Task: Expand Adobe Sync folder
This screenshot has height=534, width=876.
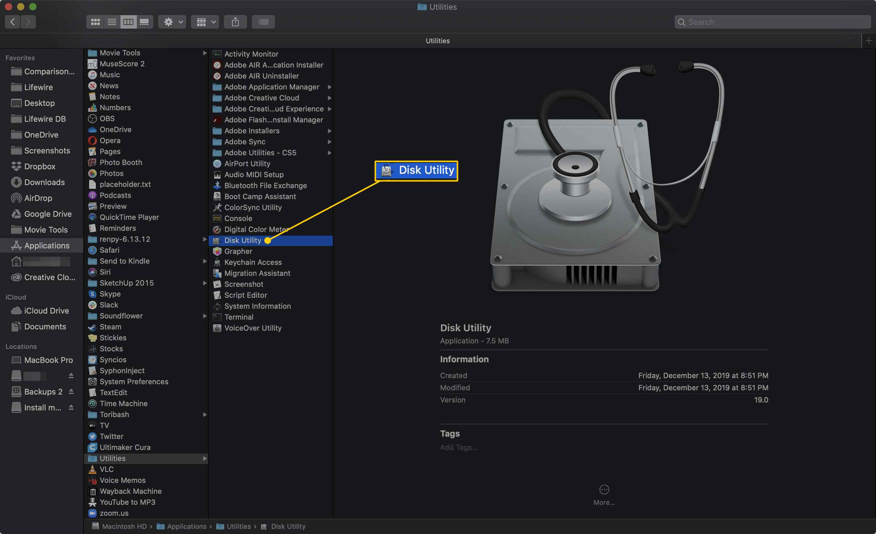Action: point(330,142)
